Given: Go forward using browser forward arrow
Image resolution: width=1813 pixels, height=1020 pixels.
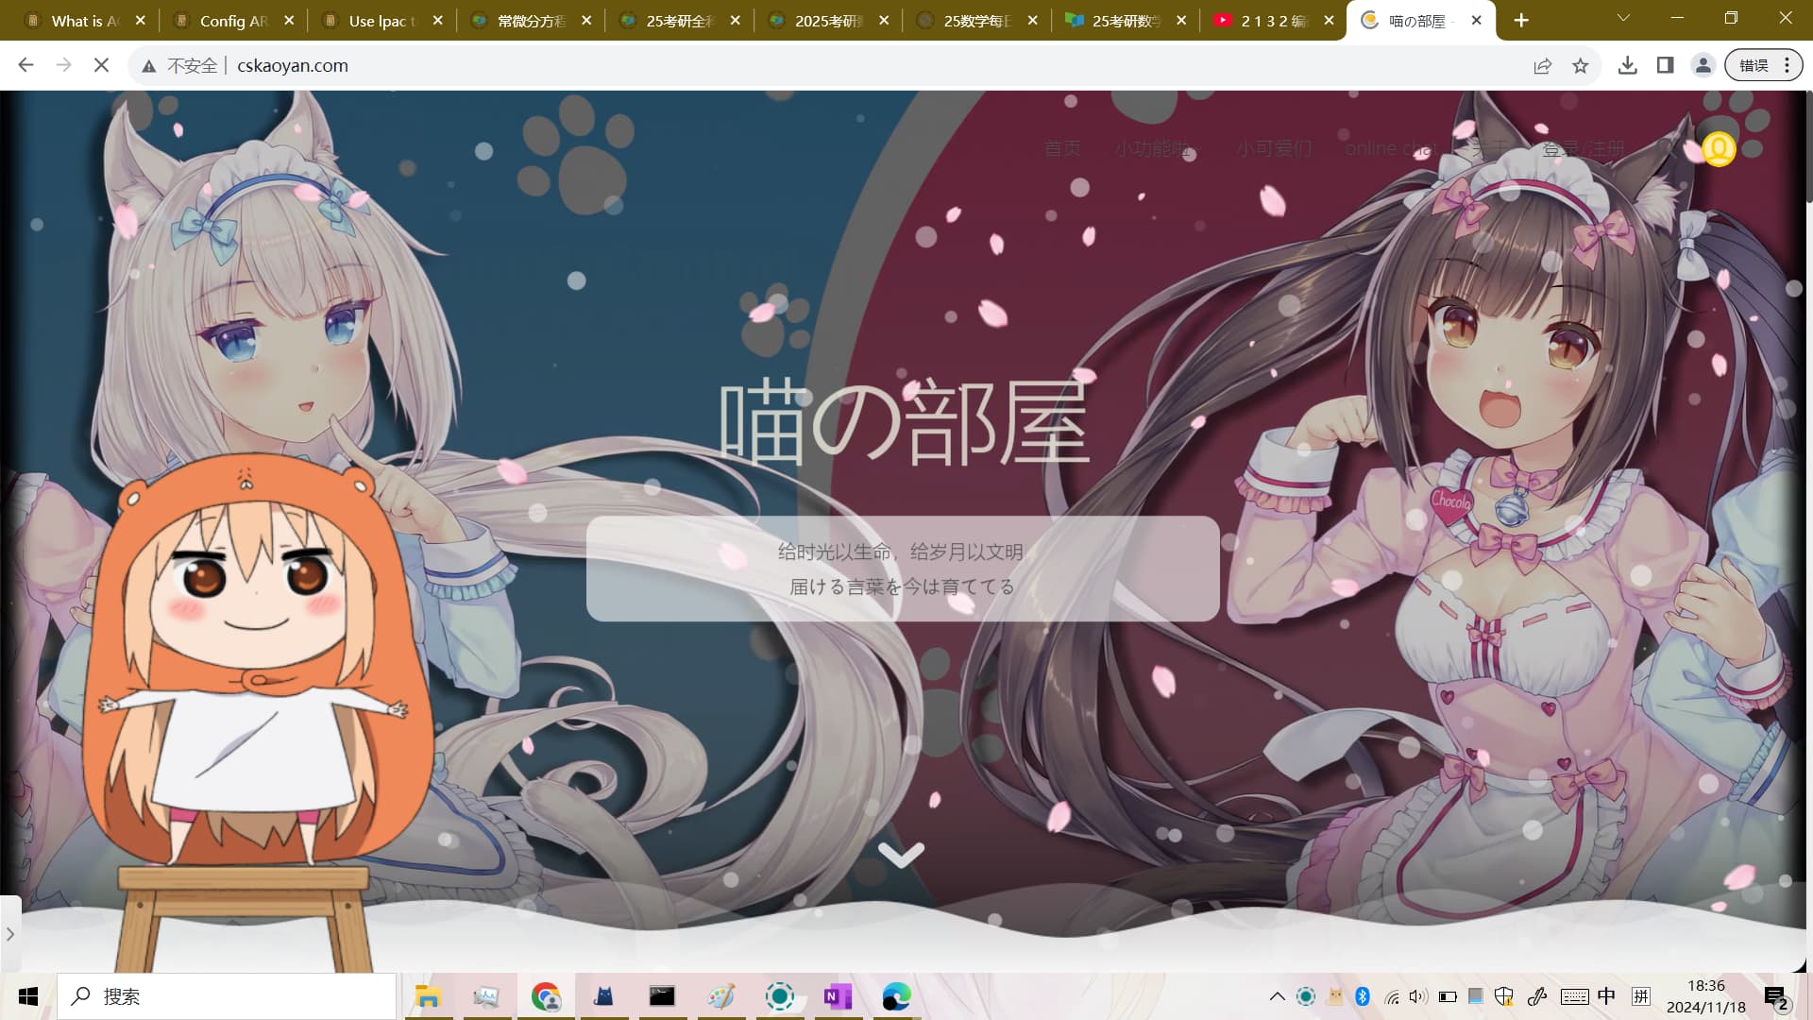Looking at the screenshot, I should (63, 65).
